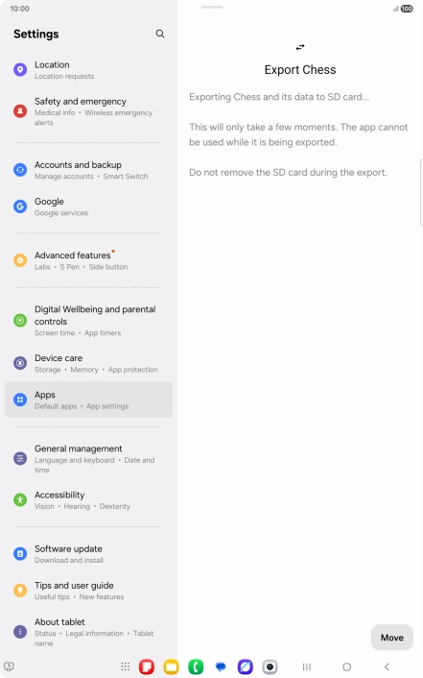The height and width of the screenshot is (678, 423).
Task: Open the Settings search icon
Action: pyautogui.click(x=160, y=34)
